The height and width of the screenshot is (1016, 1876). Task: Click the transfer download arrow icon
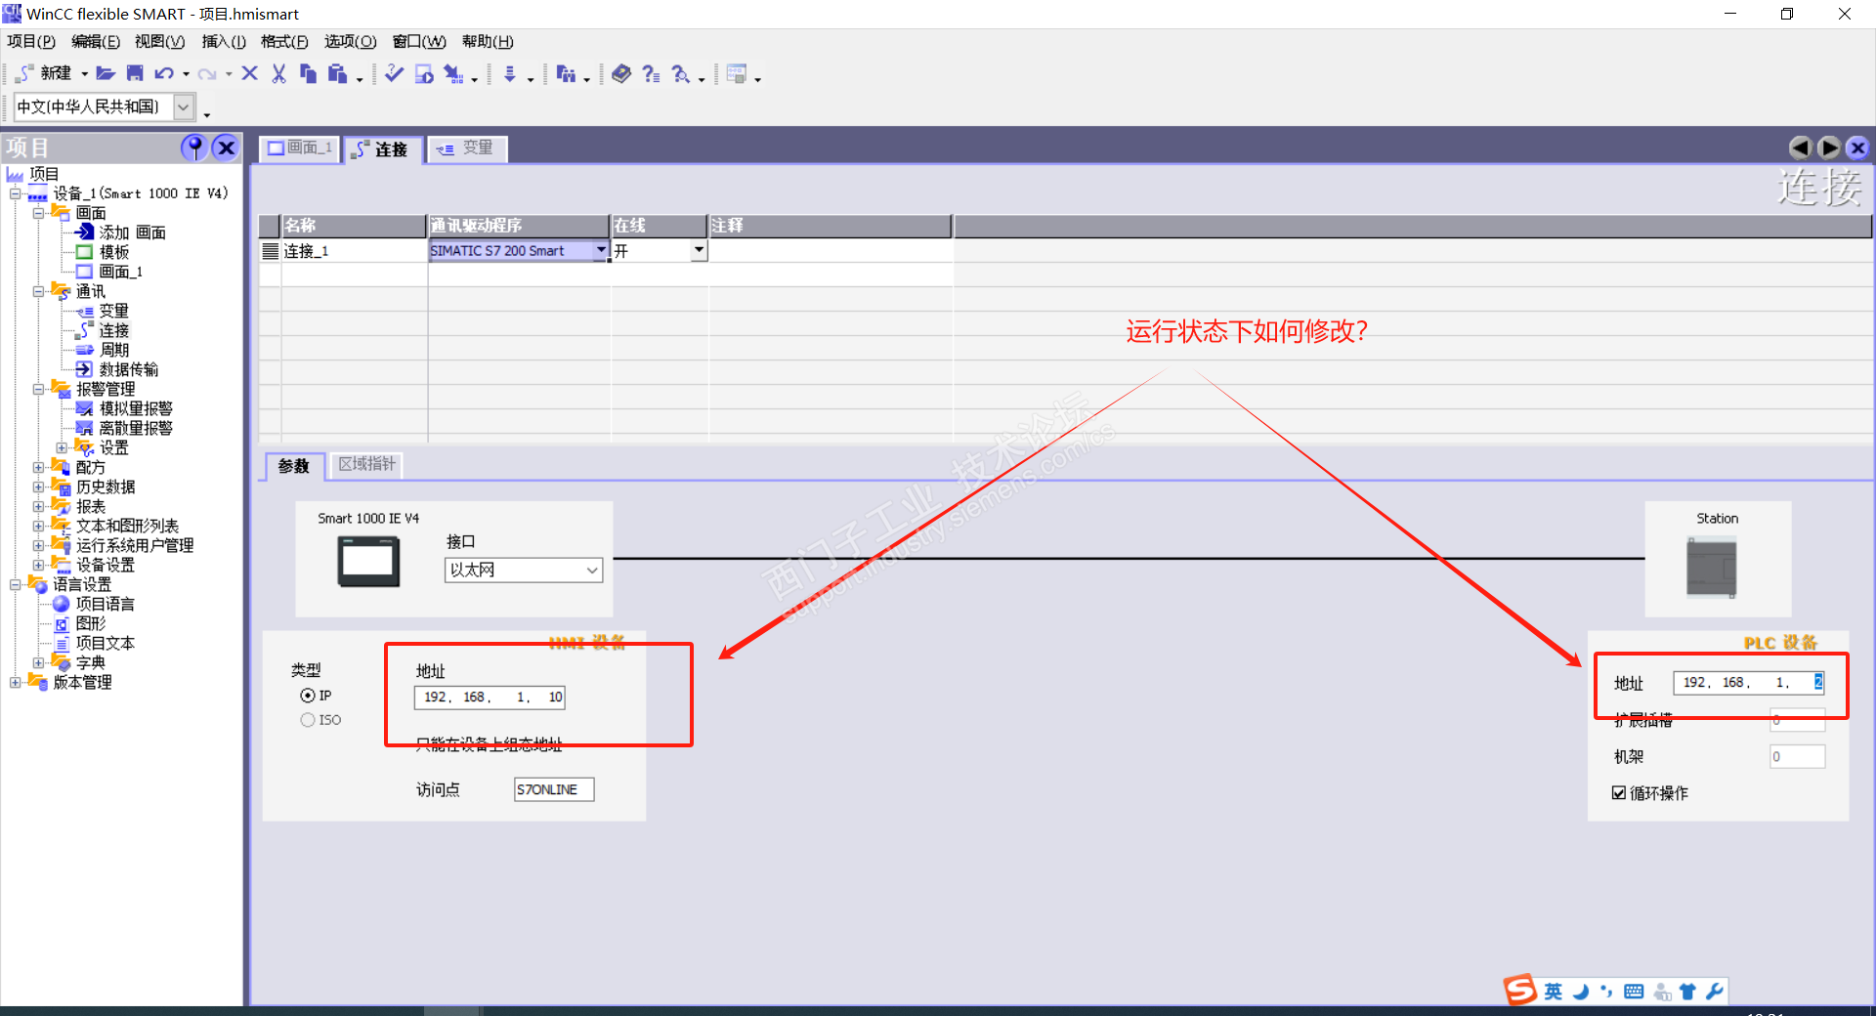(x=510, y=73)
